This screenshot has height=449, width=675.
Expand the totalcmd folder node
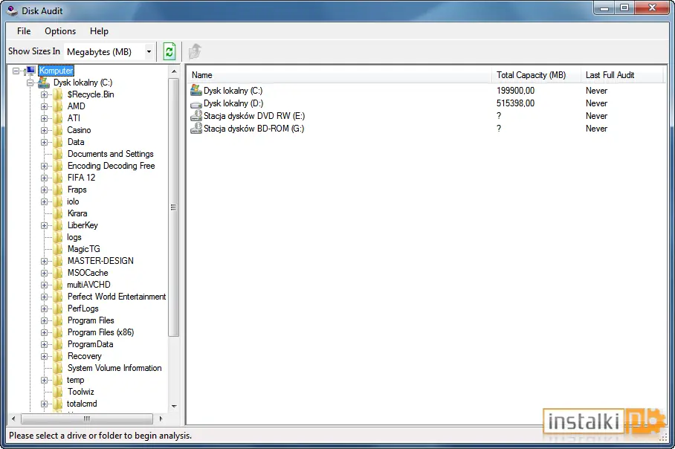click(44, 404)
